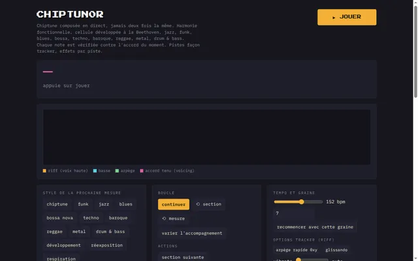Select the drum & bass style
The image size is (418, 261).
coord(110,232)
